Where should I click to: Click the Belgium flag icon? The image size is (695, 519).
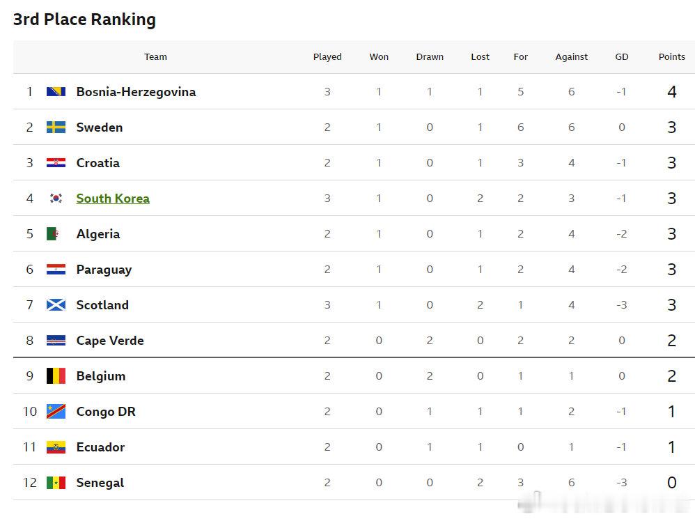56,376
